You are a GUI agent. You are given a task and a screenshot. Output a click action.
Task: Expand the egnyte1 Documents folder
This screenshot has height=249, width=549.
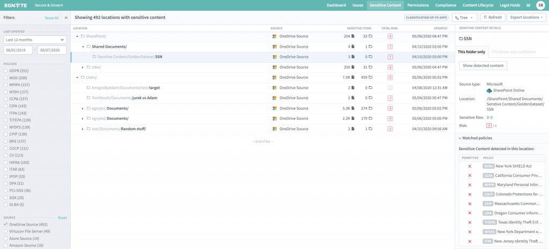(83, 108)
